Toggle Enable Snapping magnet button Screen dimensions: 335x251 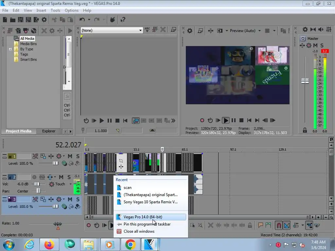point(279,225)
